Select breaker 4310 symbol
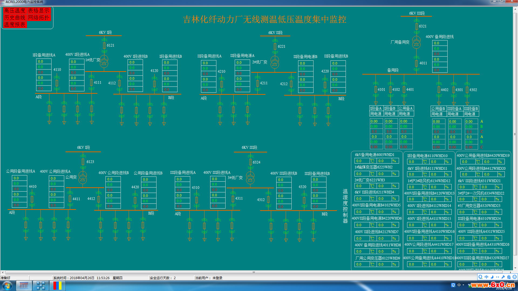This screenshot has height=291, width=518. [x=196, y=200]
